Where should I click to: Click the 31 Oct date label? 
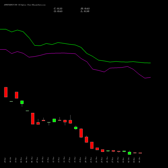tap(16, 160)
